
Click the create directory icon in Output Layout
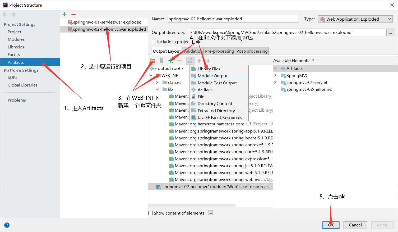tap(152, 61)
